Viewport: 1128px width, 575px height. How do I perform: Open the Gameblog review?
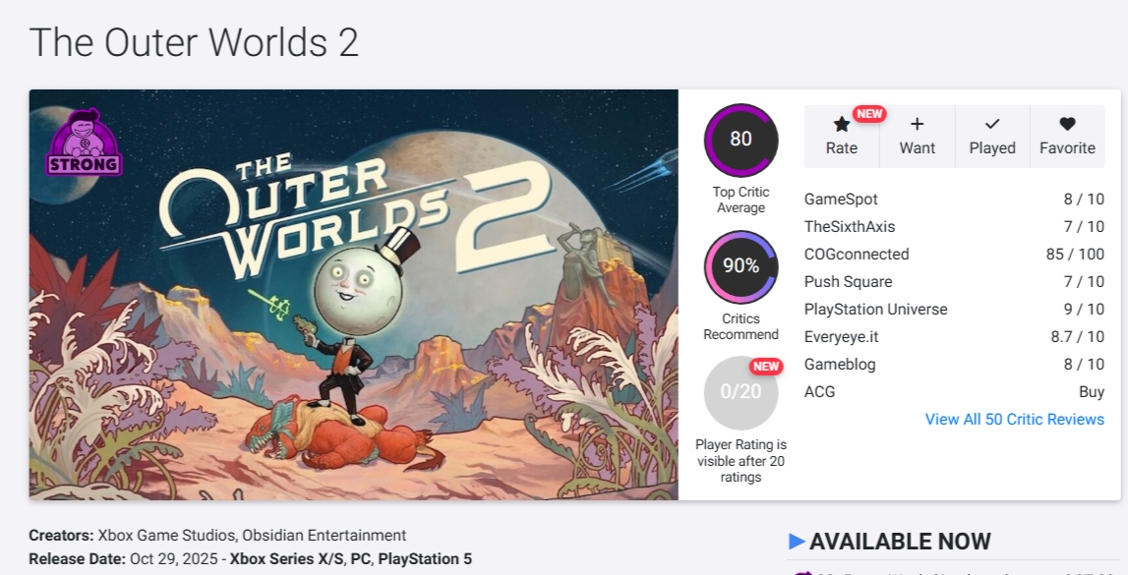click(840, 365)
